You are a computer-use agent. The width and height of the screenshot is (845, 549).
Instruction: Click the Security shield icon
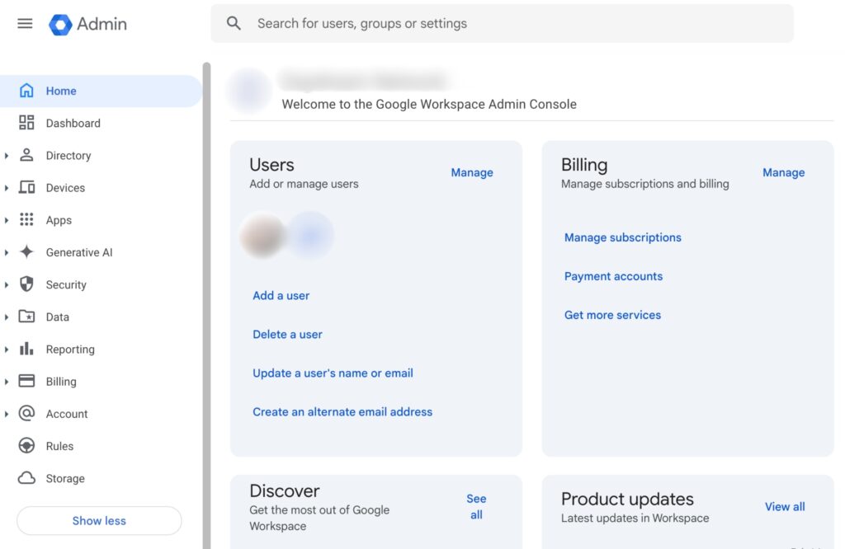(26, 284)
